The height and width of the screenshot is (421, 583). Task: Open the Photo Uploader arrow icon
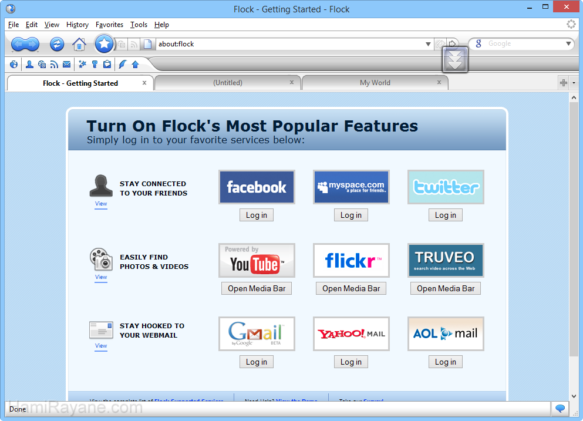tap(136, 65)
